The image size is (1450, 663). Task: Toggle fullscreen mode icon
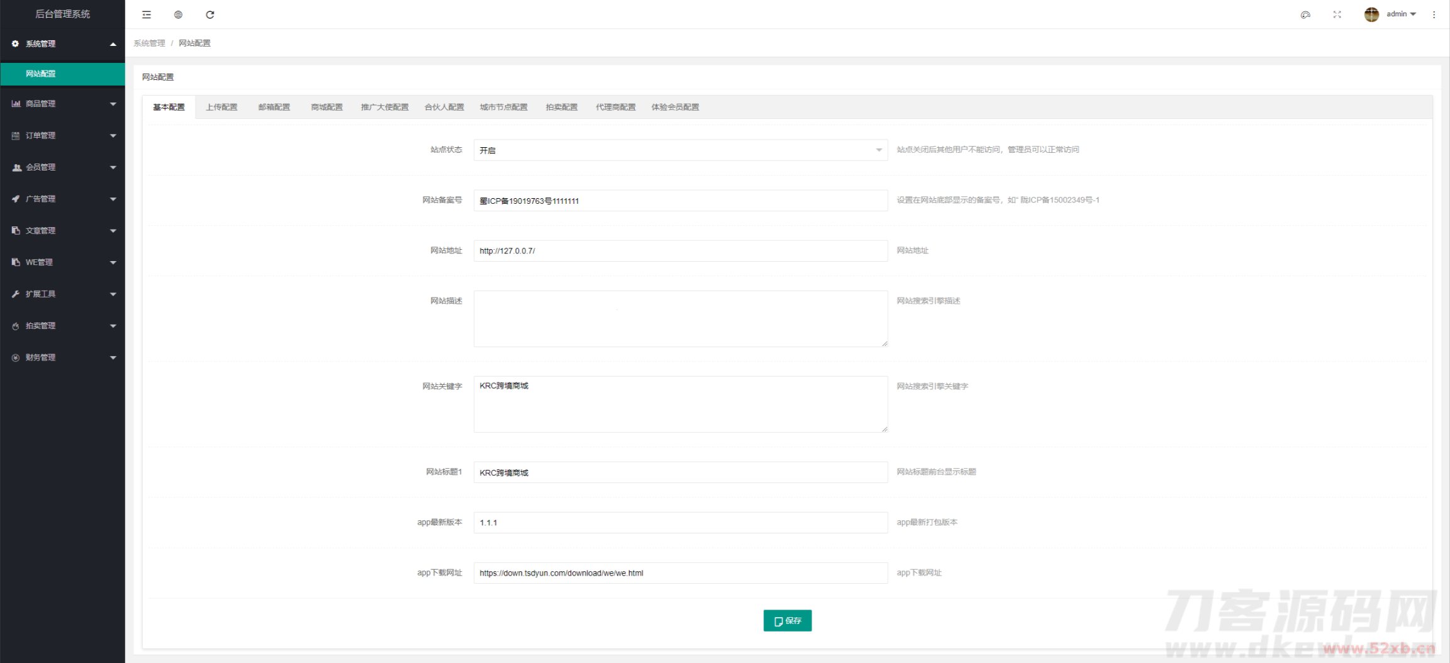1337,14
